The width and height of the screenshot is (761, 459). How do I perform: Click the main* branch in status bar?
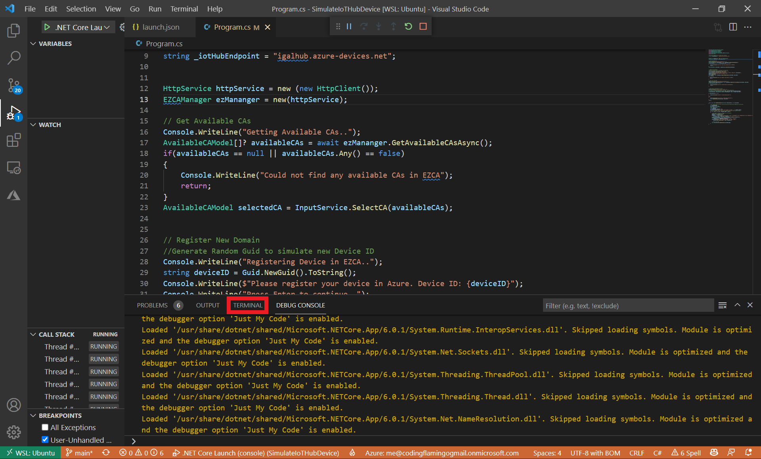click(79, 453)
